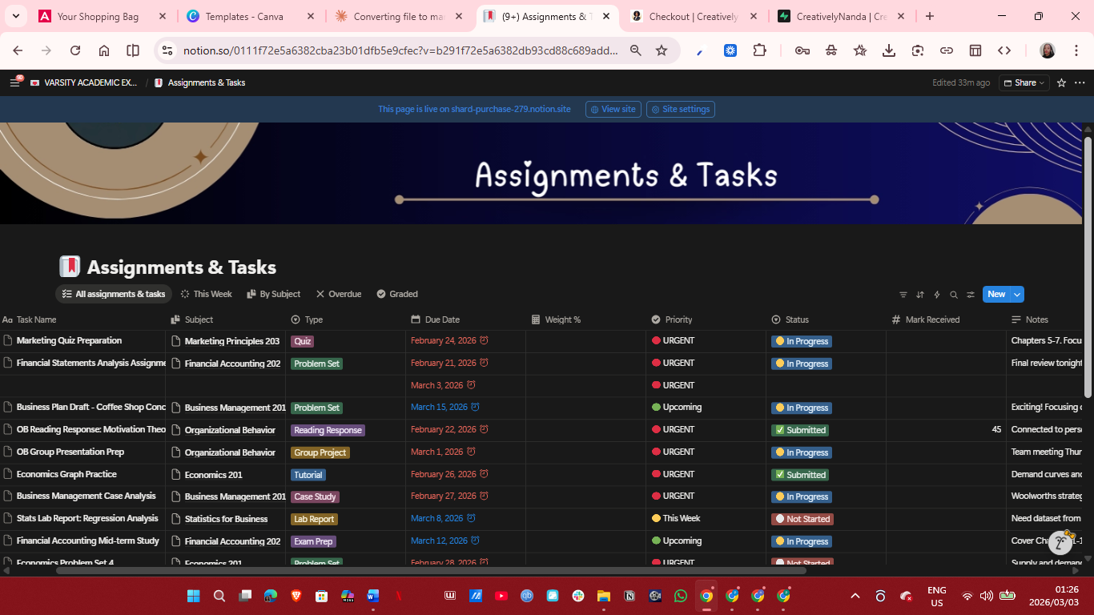The width and height of the screenshot is (1094, 615).
Task: Open WhatsApp from the taskbar
Action: pos(680,596)
